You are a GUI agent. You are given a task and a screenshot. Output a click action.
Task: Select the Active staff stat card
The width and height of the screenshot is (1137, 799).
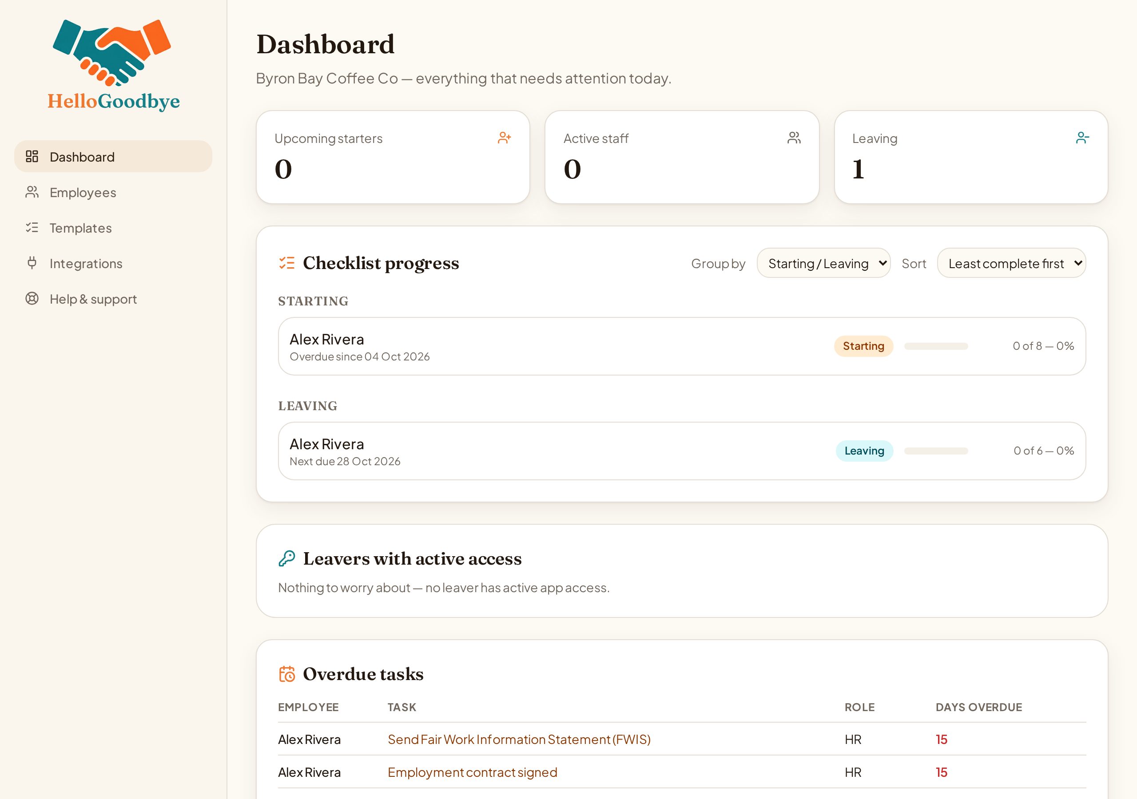(x=682, y=157)
